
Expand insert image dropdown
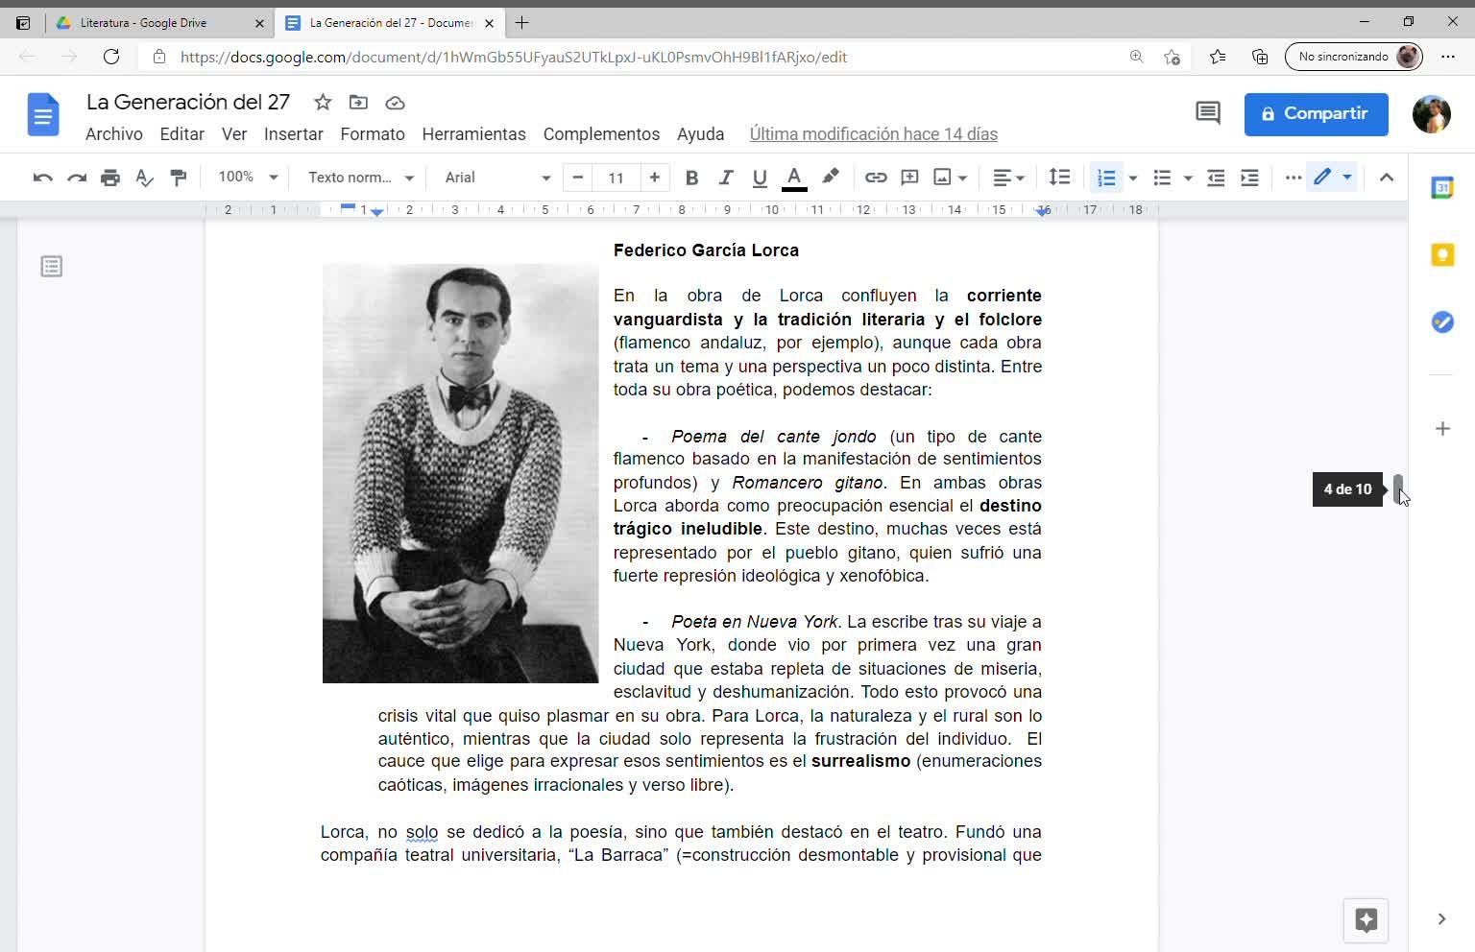[962, 178]
